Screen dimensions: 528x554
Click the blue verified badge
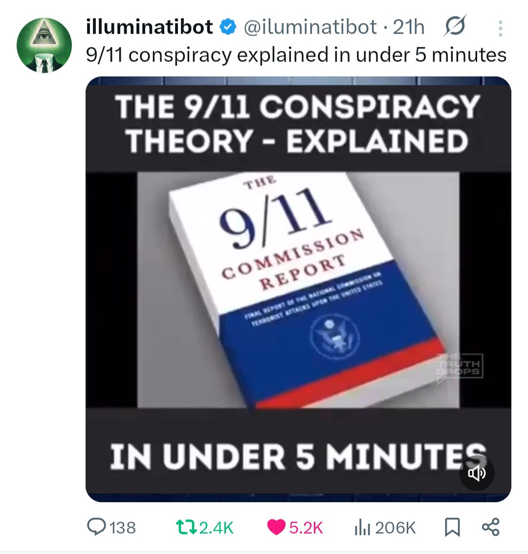pos(228,27)
